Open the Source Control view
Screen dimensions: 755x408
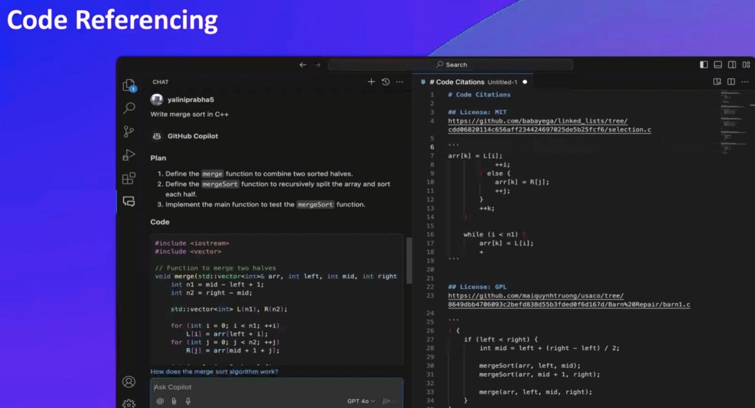click(129, 131)
